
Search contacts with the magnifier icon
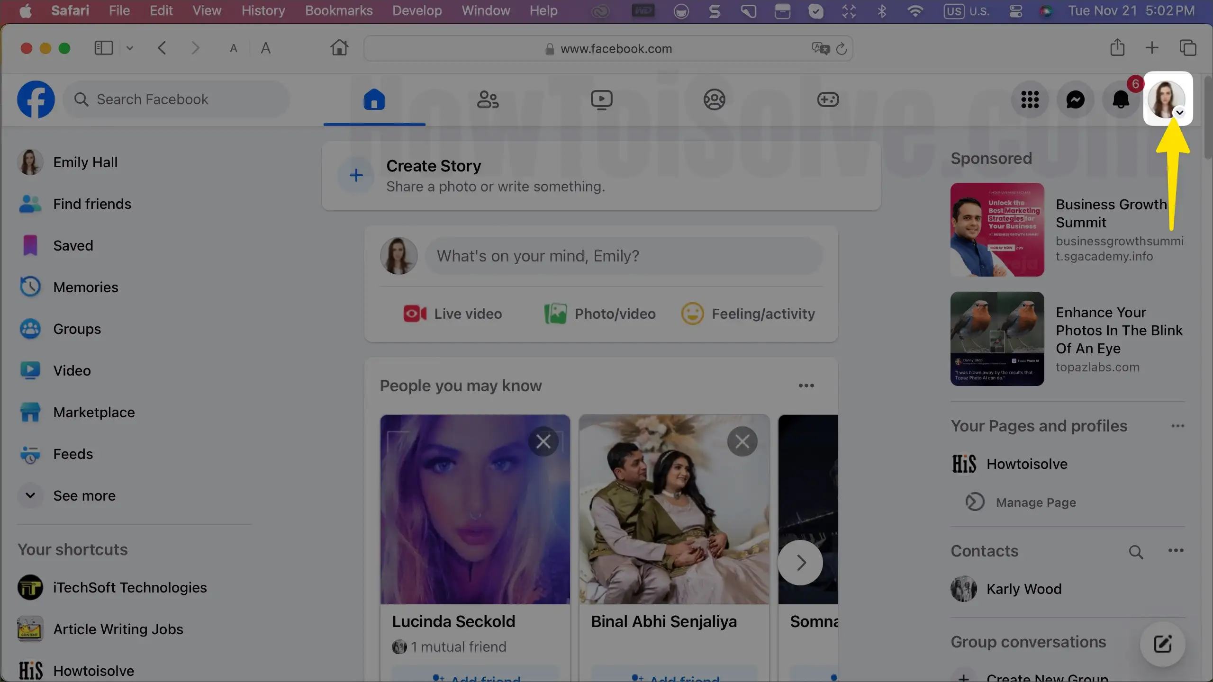click(x=1136, y=552)
